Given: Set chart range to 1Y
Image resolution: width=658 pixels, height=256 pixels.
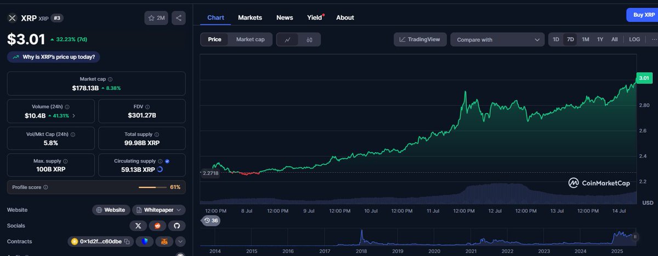Looking at the screenshot, I should tap(600, 39).
